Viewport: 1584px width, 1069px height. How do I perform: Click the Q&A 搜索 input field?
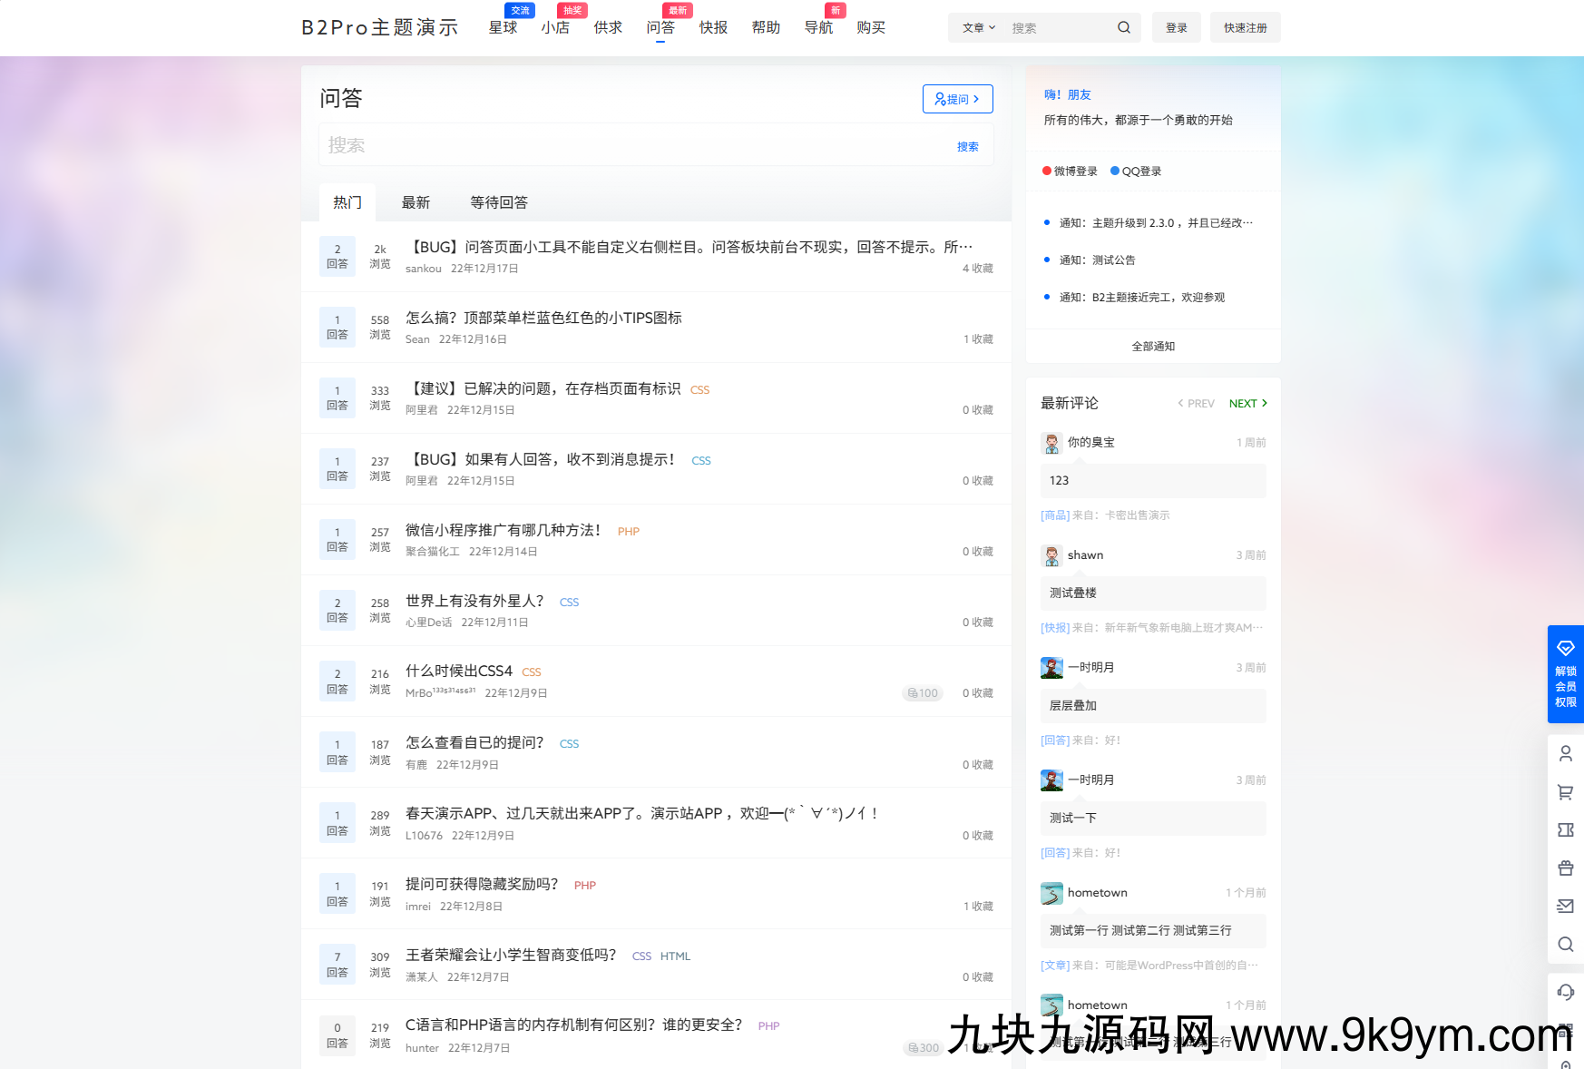point(635,145)
